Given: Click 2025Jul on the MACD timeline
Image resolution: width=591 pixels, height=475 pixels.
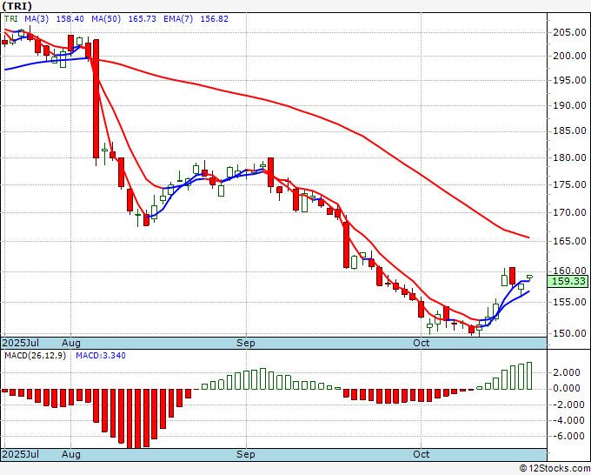Looking at the screenshot, I should click(21, 454).
